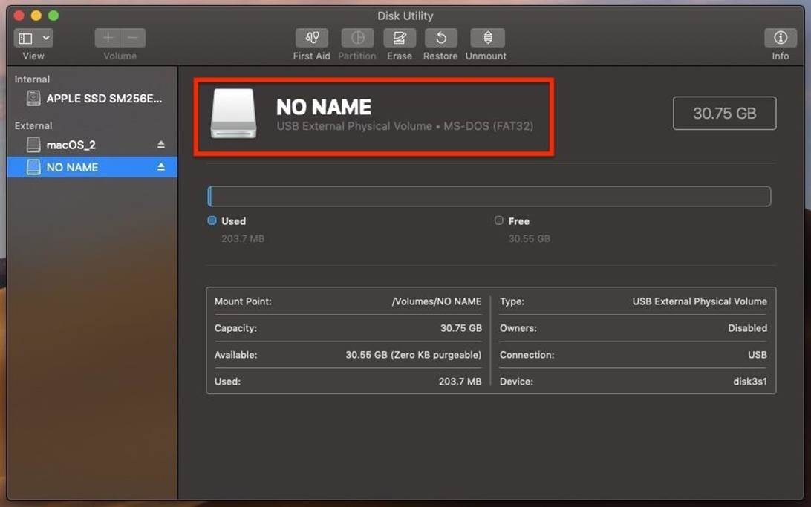
Task: Click the Used 203.7 MB table value
Action: (460, 382)
